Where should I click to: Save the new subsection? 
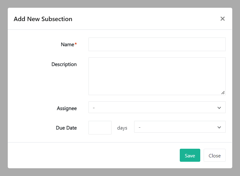190,156
